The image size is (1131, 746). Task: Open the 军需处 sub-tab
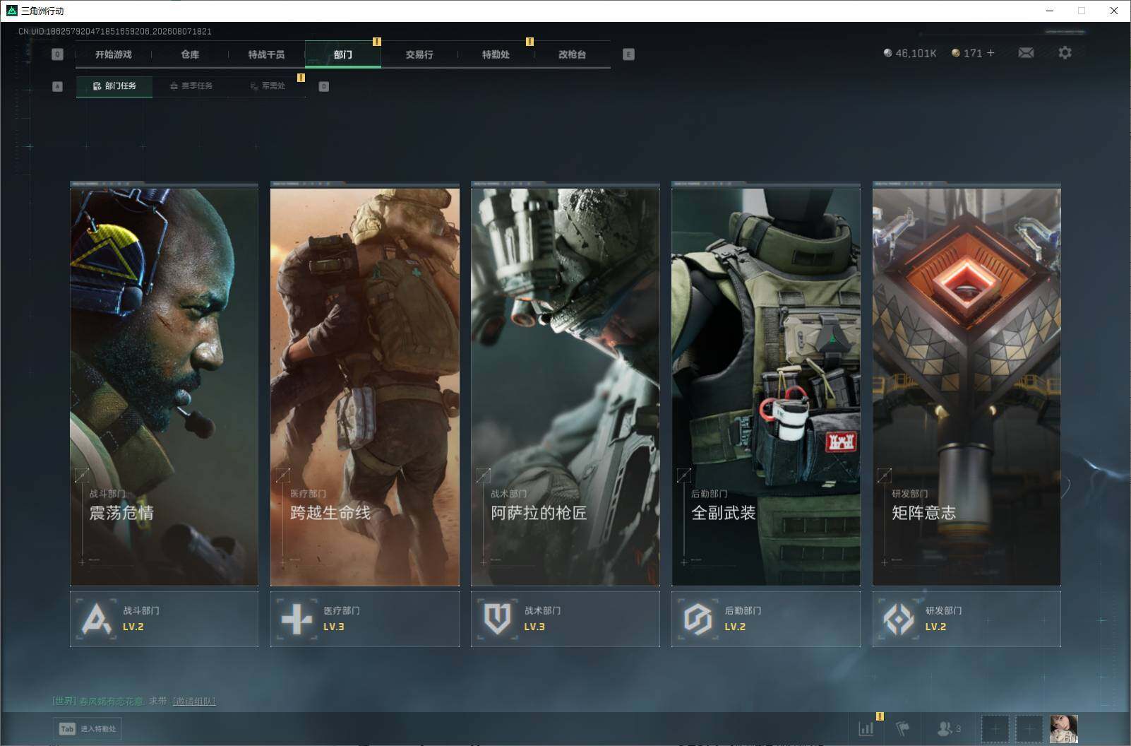tap(268, 86)
